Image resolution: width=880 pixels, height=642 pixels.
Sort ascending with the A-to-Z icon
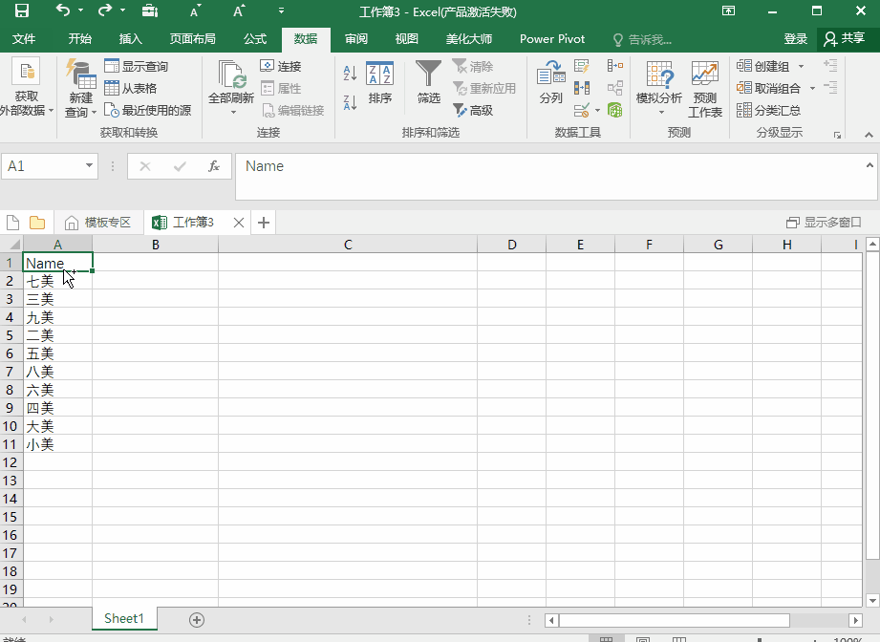tap(350, 73)
